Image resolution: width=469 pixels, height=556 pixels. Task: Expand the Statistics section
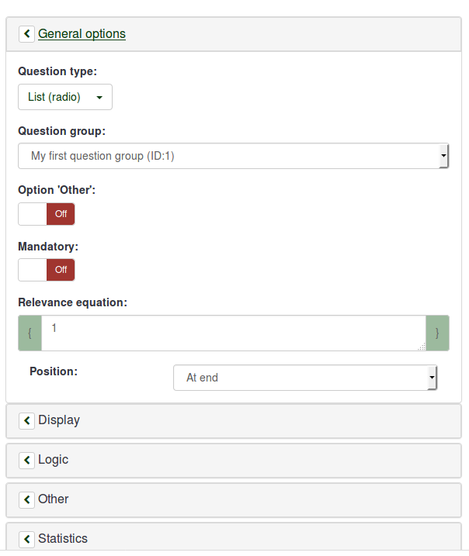(63, 539)
